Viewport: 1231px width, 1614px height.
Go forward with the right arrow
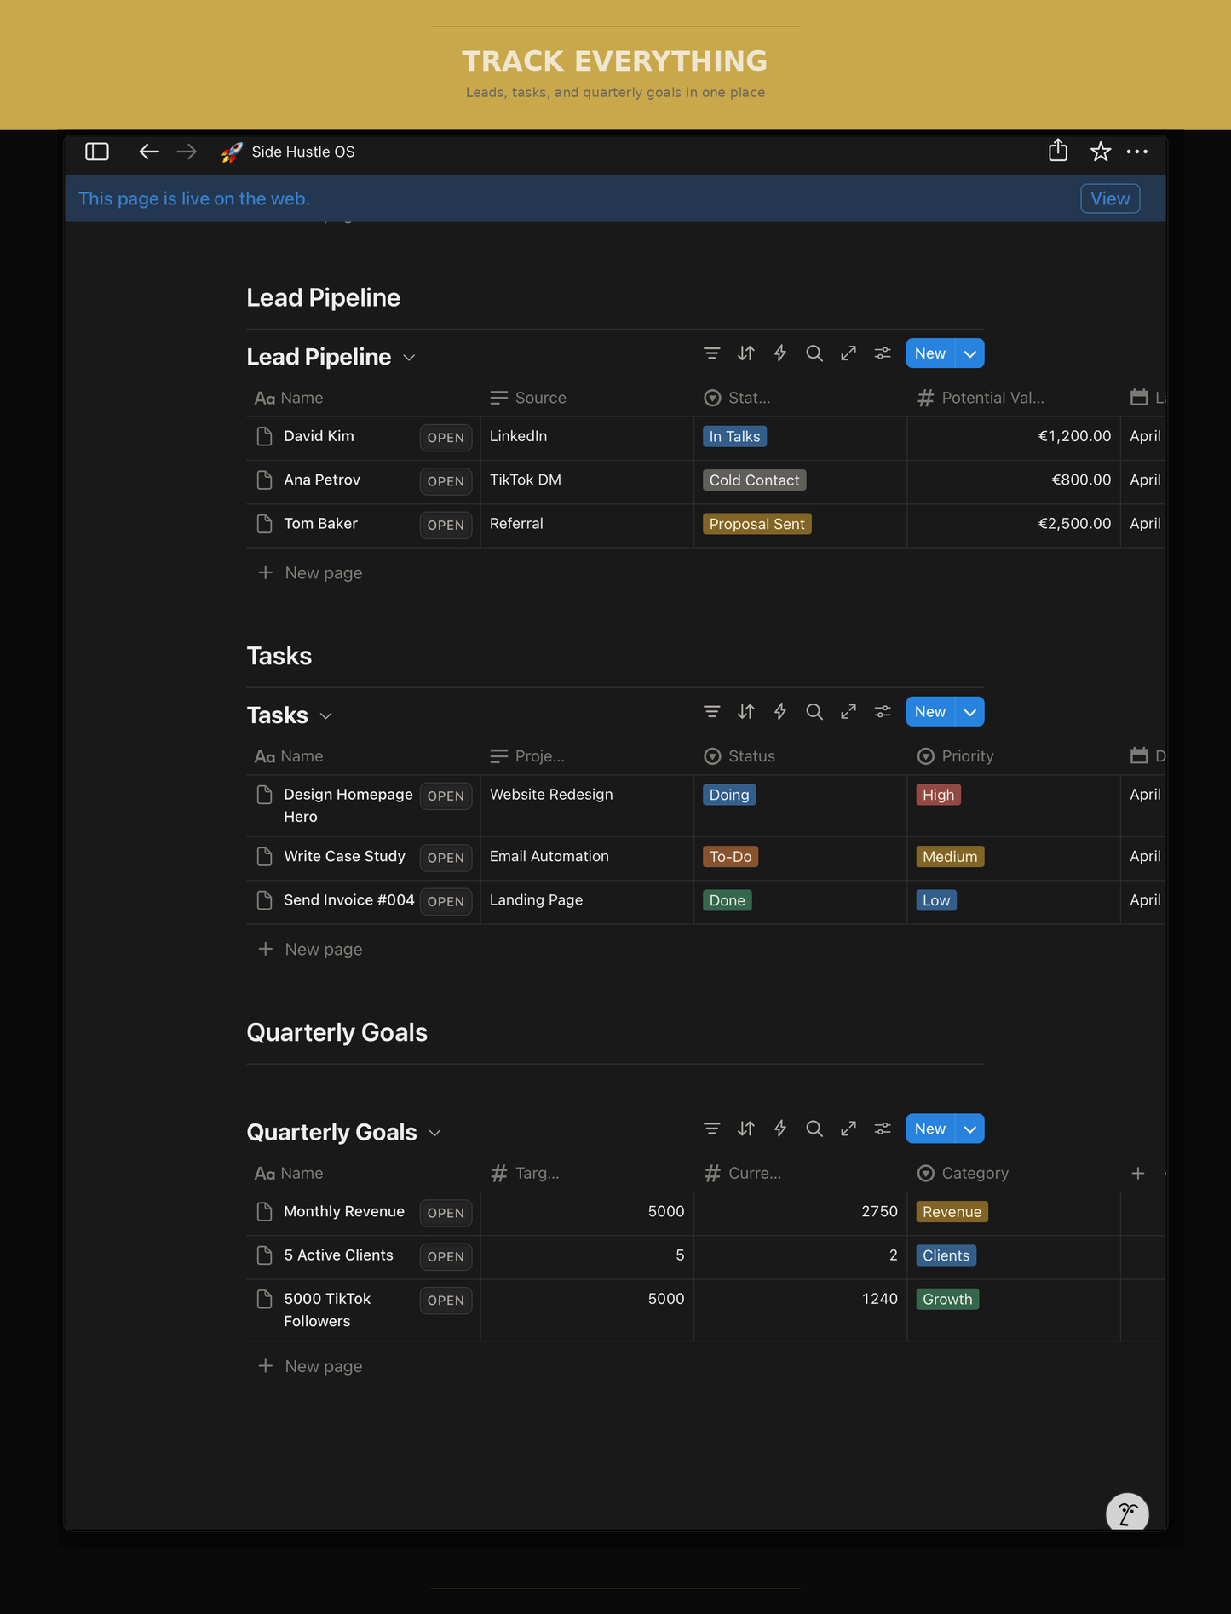pos(187,152)
